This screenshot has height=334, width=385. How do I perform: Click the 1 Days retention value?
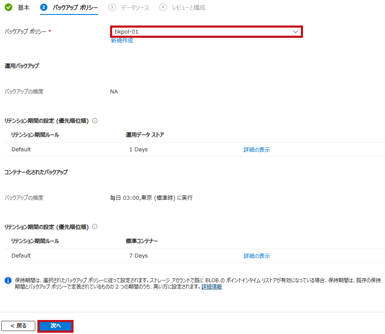pyautogui.click(x=139, y=149)
